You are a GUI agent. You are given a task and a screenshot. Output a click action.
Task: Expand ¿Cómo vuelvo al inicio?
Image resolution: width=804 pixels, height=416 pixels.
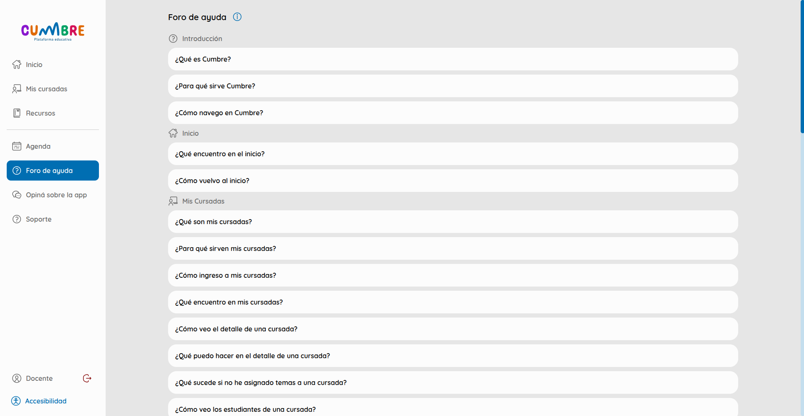[x=453, y=181]
